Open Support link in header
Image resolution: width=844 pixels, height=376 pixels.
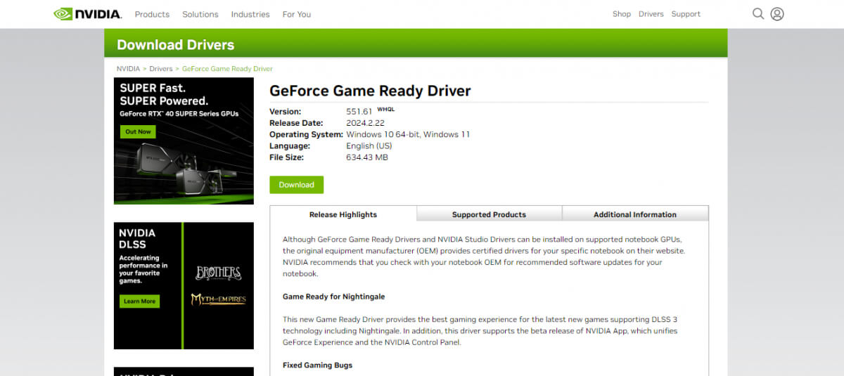coord(686,14)
